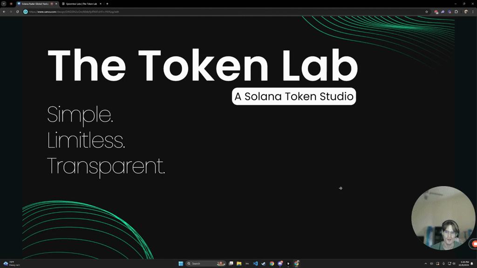This screenshot has width=477, height=268.
Task: Open the blue-orange extension icon
Action: pos(450,12)
